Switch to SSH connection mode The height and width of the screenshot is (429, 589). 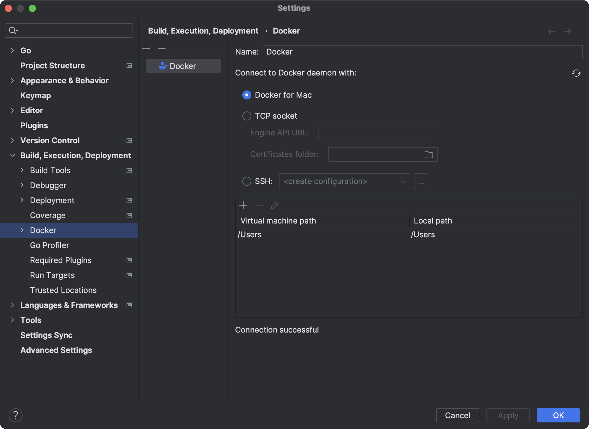[x=246, y=181]
